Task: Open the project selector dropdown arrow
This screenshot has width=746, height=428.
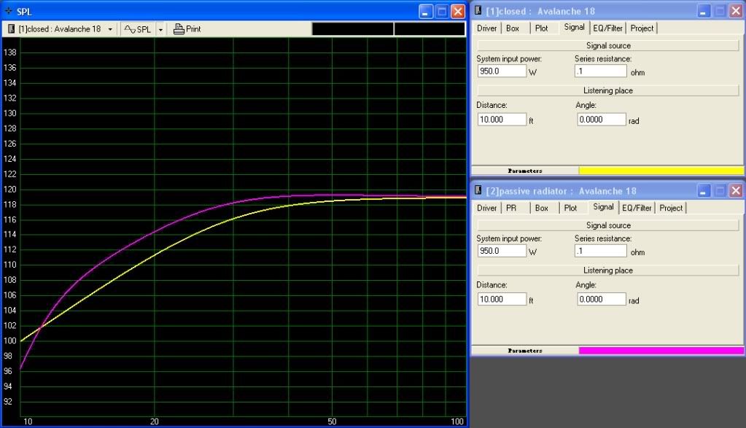Action: tap(110, 29)
